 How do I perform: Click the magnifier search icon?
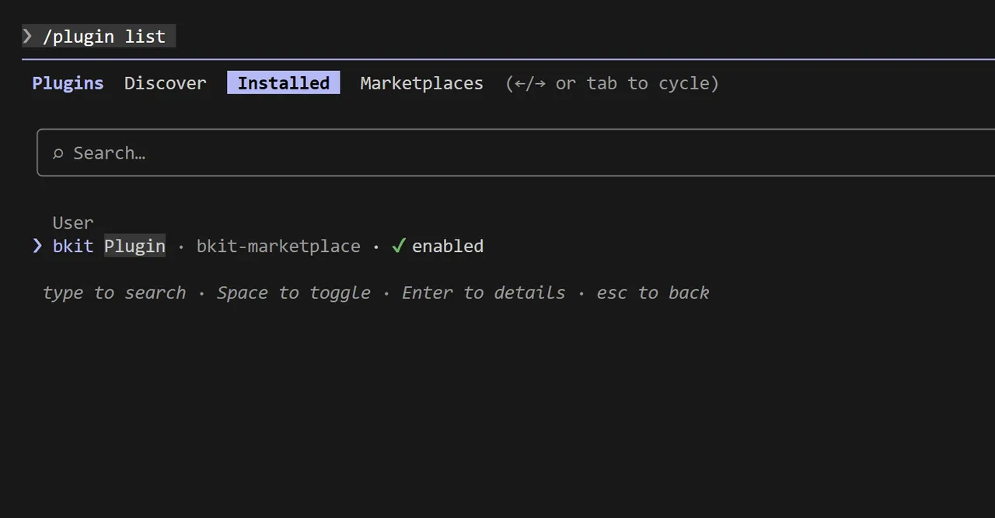[x=58, y=153]
